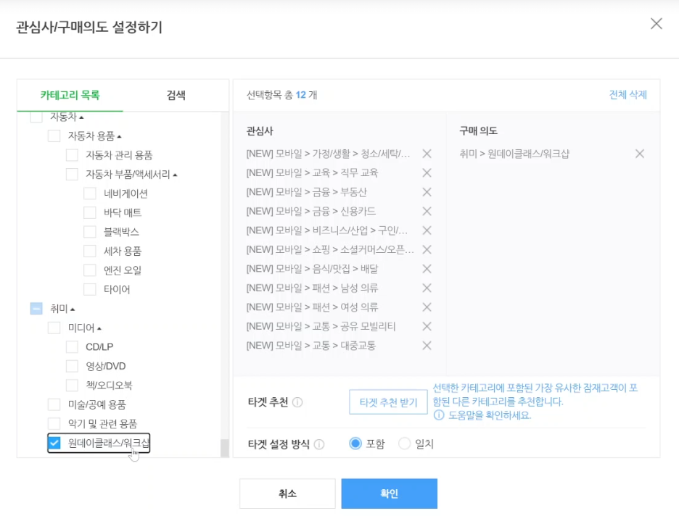The width and height of the screenshot is (679, 516).
Task: Collapse the 취미 category arrow
Action: [73, 309]
